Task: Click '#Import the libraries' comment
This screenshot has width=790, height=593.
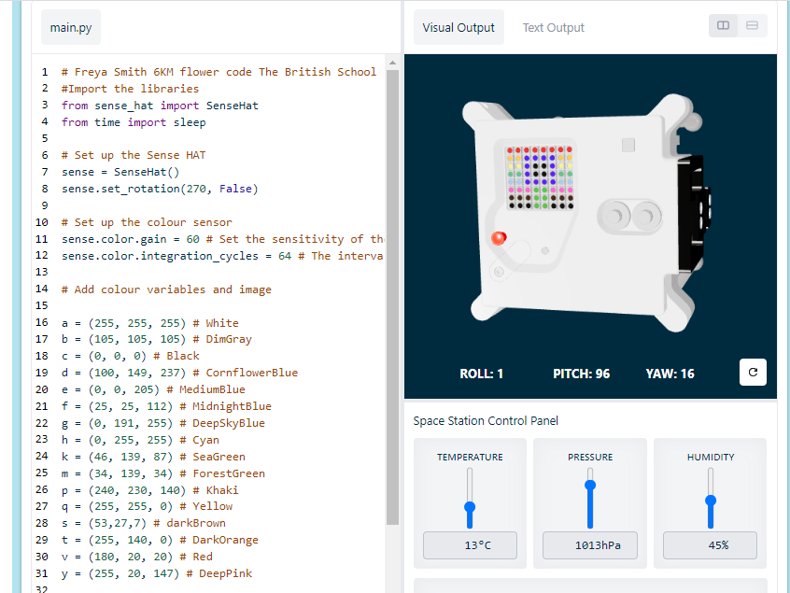Action: 130,89
